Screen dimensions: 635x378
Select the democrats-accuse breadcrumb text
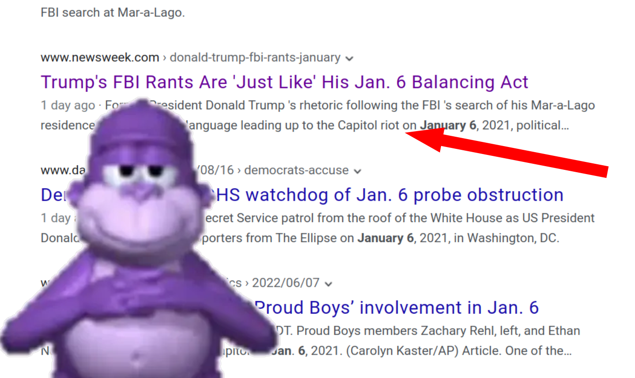click(x=296, y=170)
